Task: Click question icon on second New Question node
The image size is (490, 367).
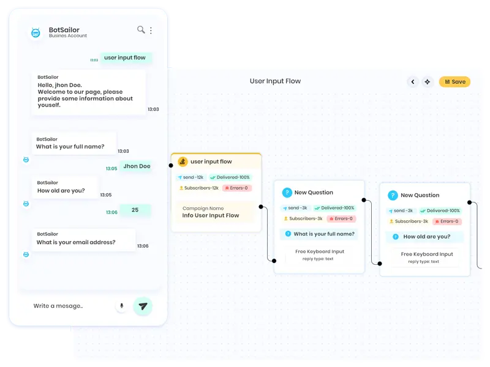Action: click(393, 195)
